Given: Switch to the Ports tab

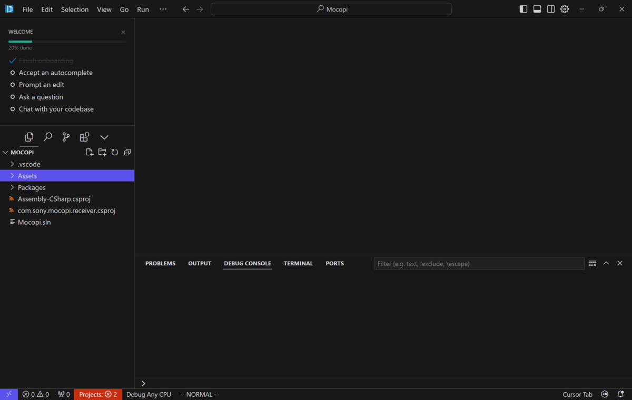Looking at the screenshot, I should (334, 263).
